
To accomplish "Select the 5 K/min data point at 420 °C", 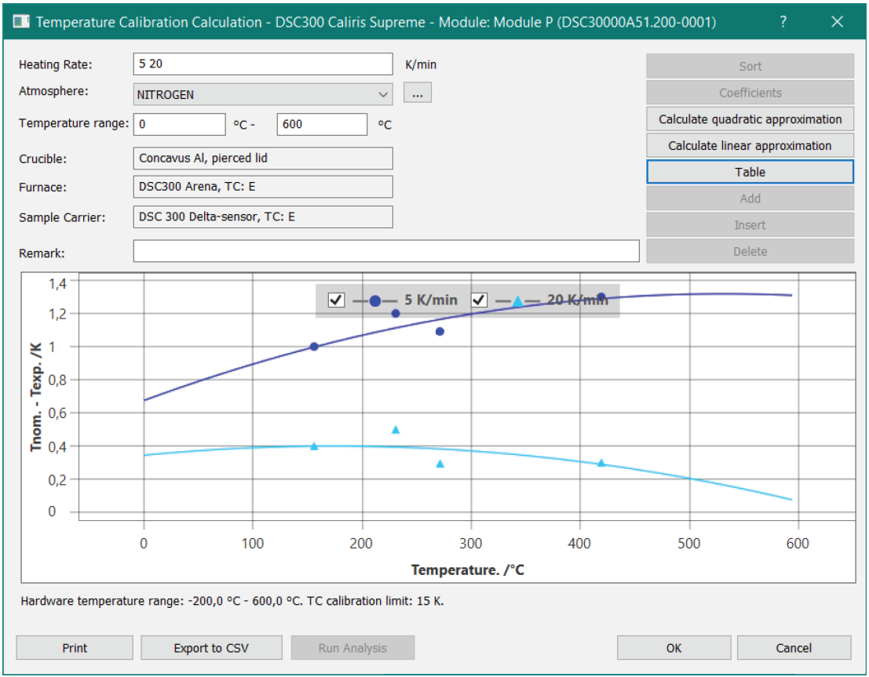I will pyautogui.click(x=601, y=297).
